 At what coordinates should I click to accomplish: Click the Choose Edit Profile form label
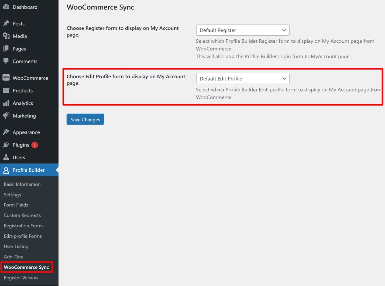(126, 80)
